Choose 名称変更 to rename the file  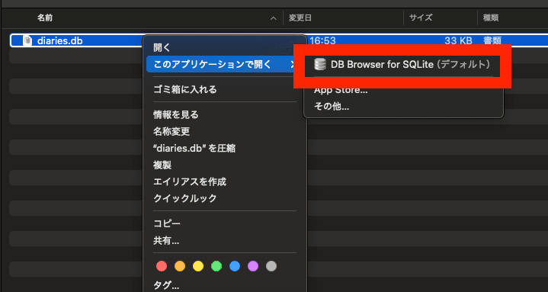[x=171, y=131]
